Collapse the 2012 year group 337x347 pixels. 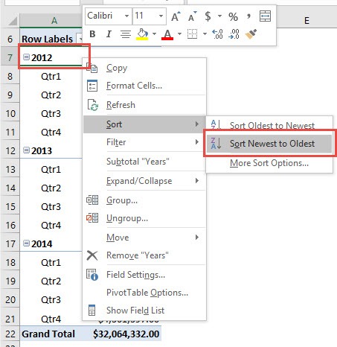click(x=26, y=57)
